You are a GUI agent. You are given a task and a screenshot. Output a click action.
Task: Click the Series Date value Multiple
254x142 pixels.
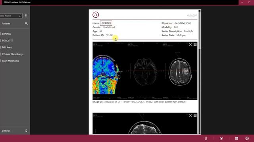[x=181, y=35]
